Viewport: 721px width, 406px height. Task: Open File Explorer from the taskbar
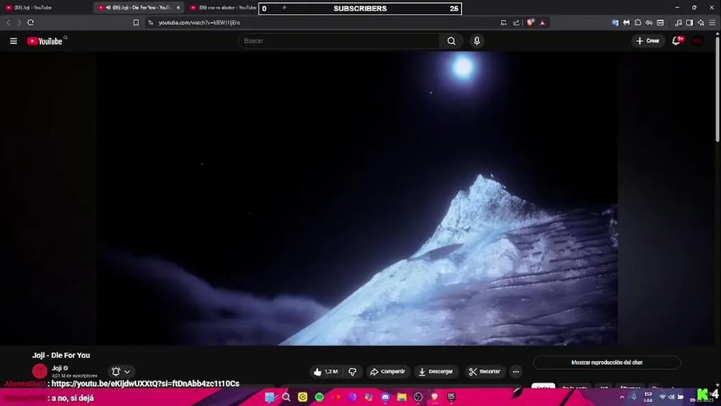tap(402, 397)
